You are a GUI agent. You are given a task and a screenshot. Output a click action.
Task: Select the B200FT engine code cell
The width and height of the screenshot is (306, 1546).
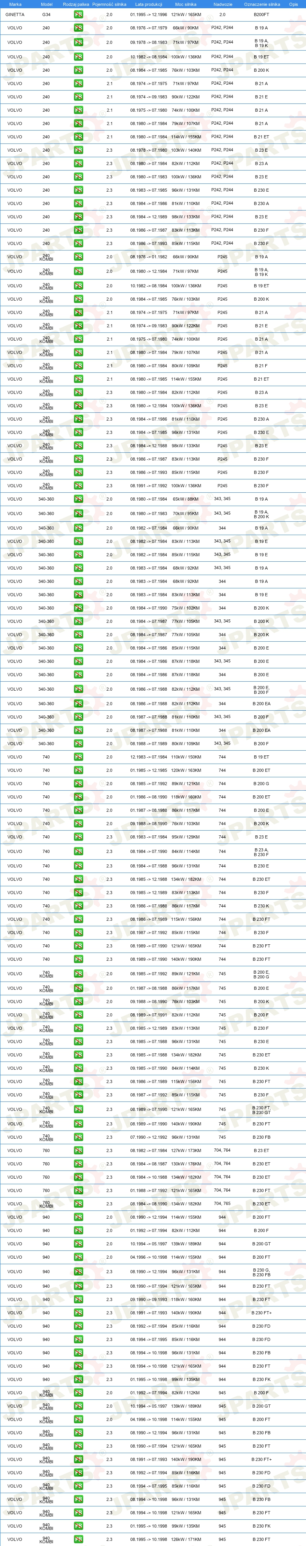[261, 15]
